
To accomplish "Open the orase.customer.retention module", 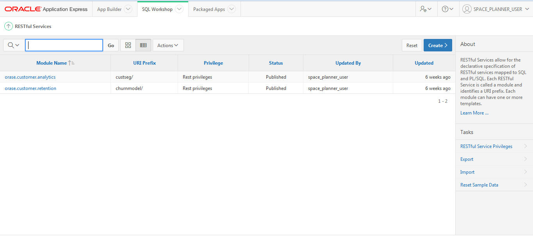I will pyautogui.click(x=30, y=88).
